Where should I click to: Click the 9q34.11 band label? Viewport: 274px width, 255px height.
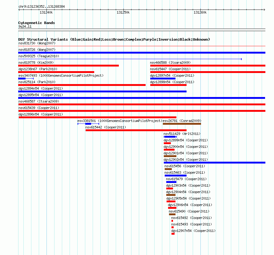(x=25, y=26)
